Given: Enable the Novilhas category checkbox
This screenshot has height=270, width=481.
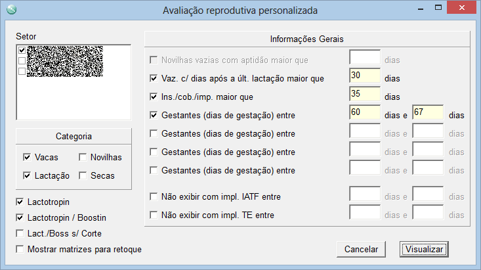Looking at the screenshot, I should tap(83, 157).
